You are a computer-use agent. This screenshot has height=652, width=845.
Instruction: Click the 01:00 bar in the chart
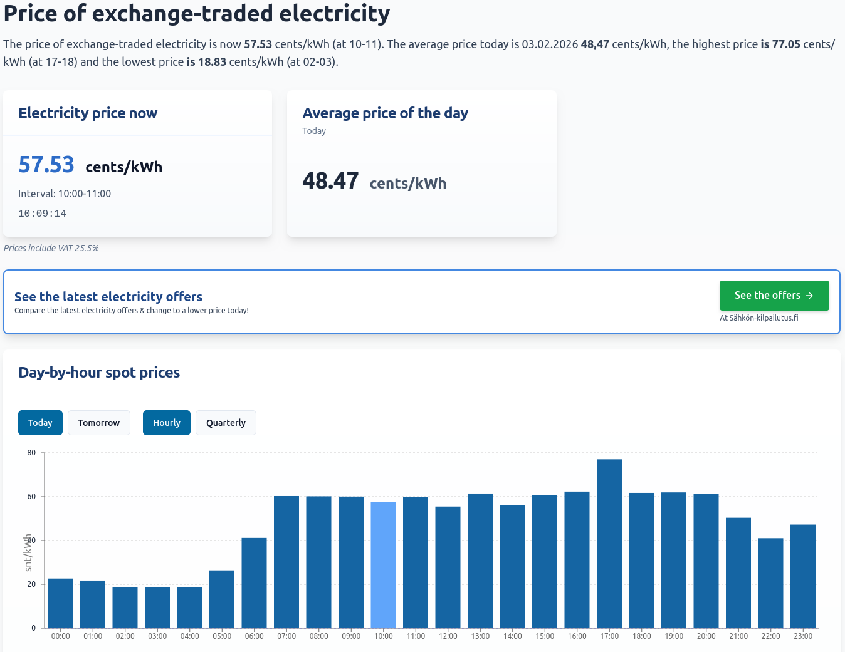[93, 604]
